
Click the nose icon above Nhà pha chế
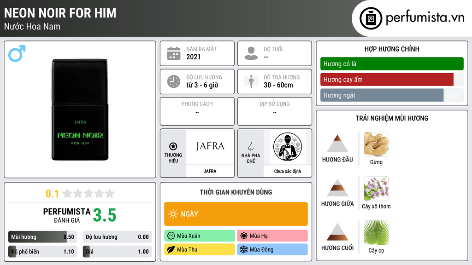pos(250,146)
